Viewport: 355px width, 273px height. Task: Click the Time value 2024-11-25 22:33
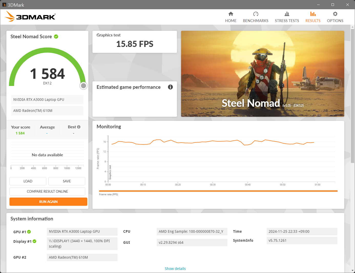(x=302, y=231)
